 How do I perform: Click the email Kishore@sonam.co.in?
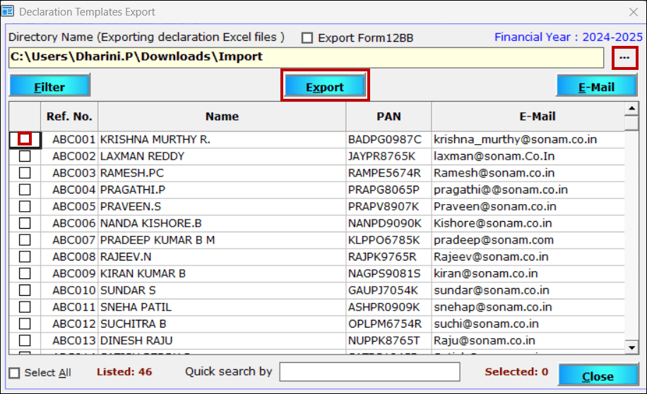pos(493,223)
